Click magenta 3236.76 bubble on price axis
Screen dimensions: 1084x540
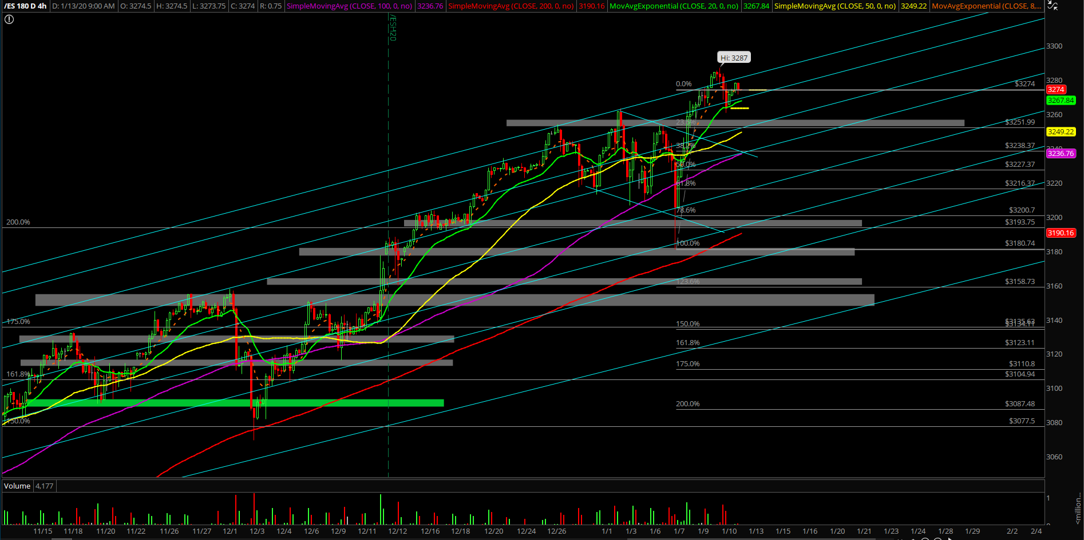[x=1061, y=154]
